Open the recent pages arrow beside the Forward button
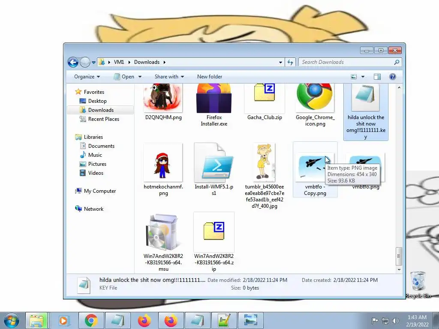The width and height of the screenshot is (439, 329). click(93, 63)
